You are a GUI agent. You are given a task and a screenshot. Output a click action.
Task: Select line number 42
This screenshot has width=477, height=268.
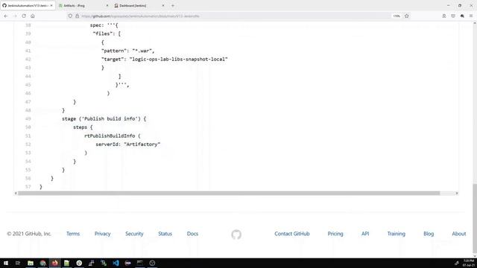coord(28,60)
